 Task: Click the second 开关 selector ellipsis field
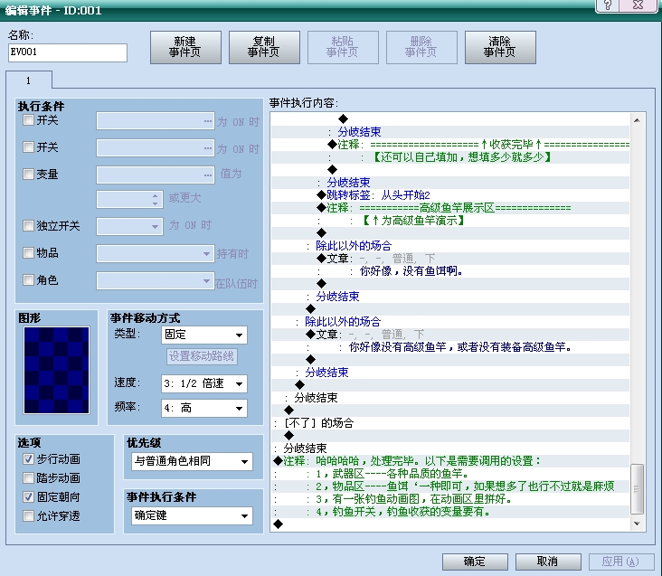156,148
